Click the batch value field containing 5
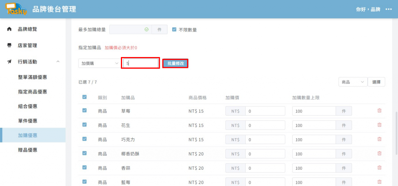The height and width of the screenshot is (186, 398). pos(141,63)
